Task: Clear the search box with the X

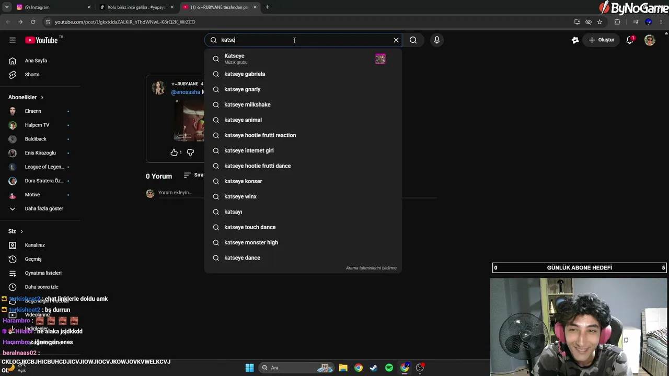Action: click(396, 40)
